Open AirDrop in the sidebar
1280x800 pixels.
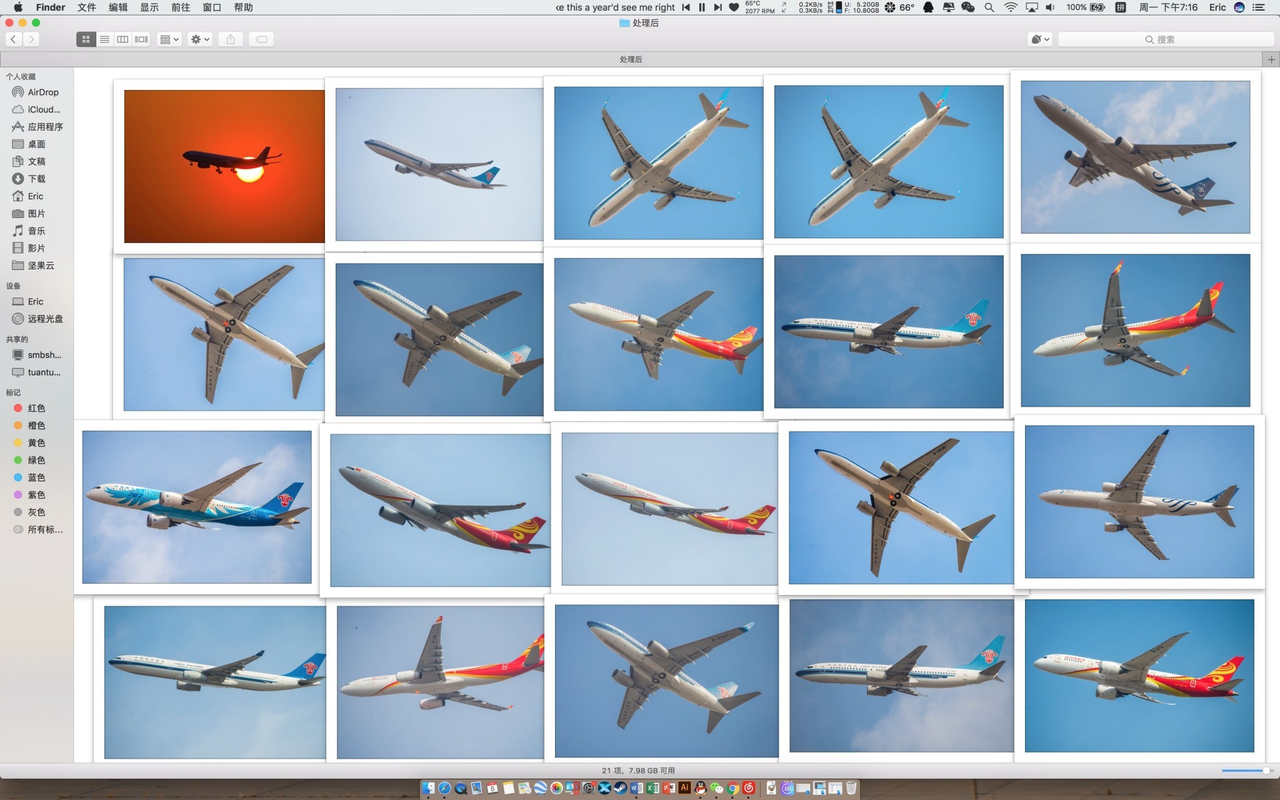pyautogui.click(x=36, y=92)
